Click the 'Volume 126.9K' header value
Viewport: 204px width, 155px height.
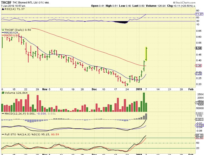pyautogui.click(x=156, y=6)
